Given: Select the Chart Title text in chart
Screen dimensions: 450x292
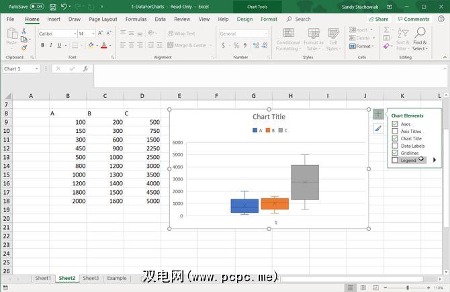Looking at the screenshot, I should coord(269,117).
